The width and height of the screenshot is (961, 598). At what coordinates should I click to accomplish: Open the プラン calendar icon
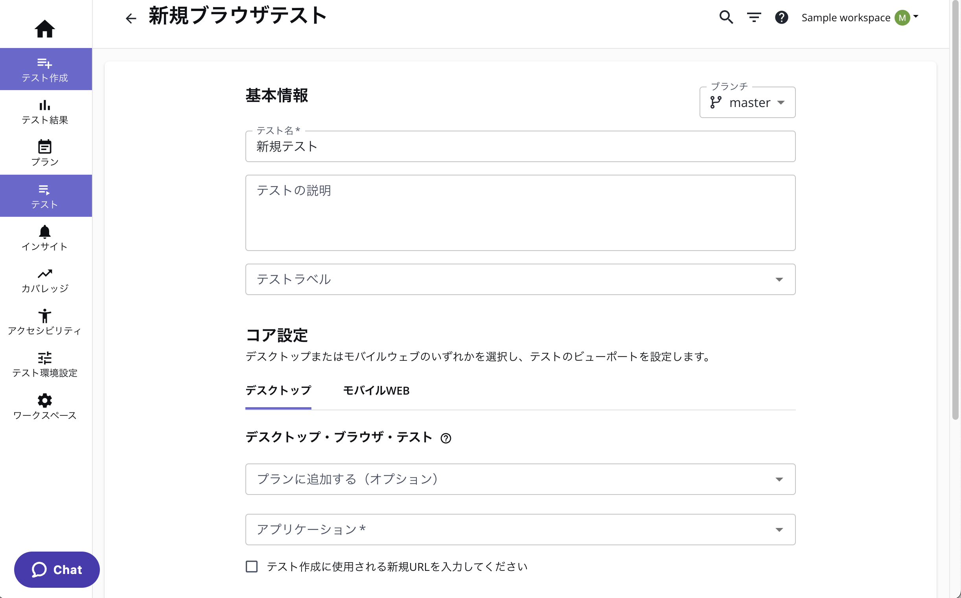(x=45, y=152)
